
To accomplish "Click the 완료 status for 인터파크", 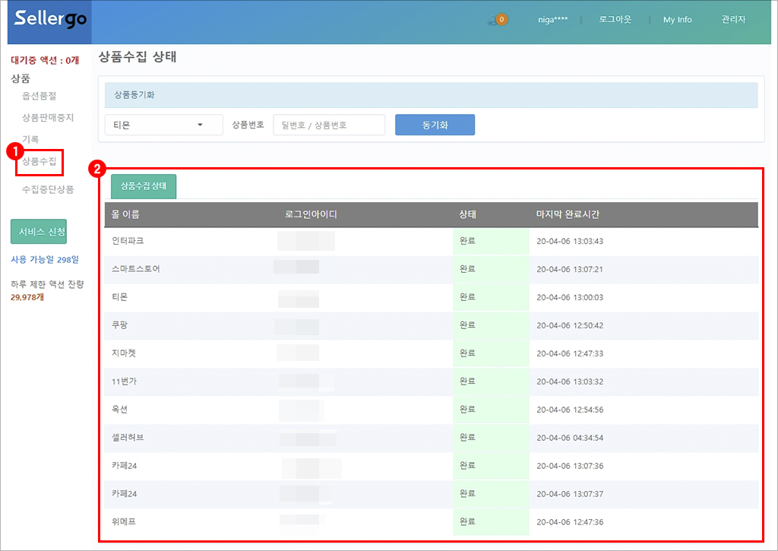I will tap(467, 241).
